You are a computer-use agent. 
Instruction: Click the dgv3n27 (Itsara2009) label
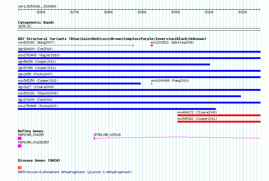[x=36, y=87]
